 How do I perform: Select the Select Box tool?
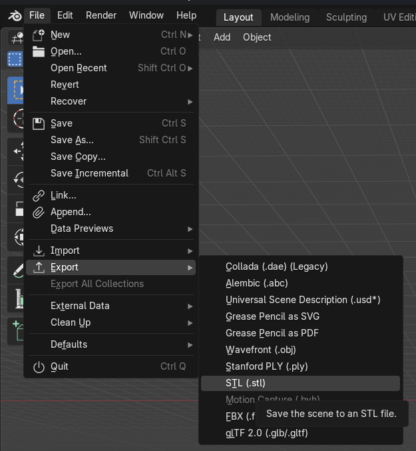(x=15, y=91)
